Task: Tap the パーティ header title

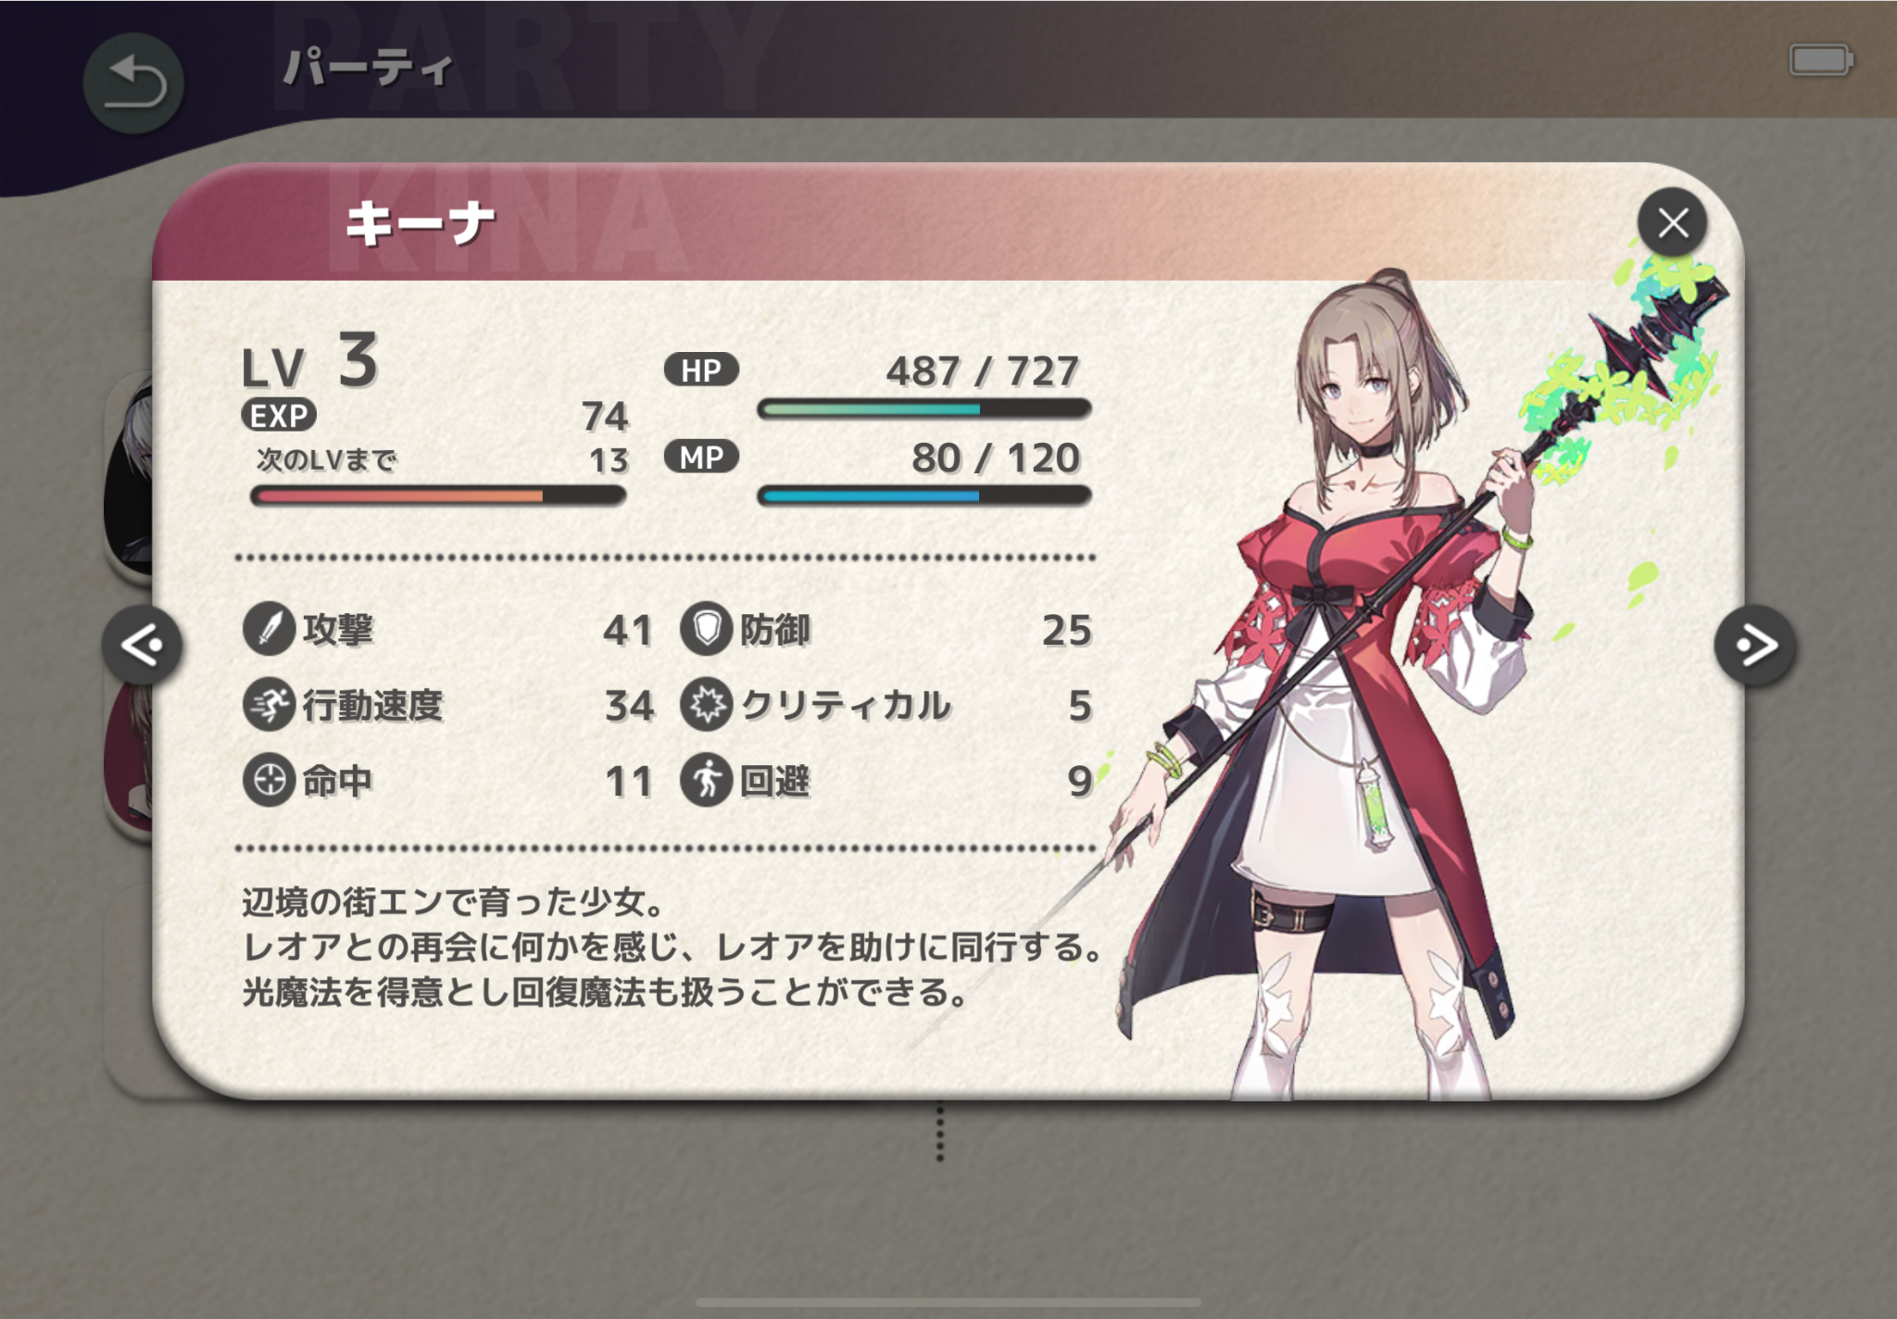Action: 368,69
